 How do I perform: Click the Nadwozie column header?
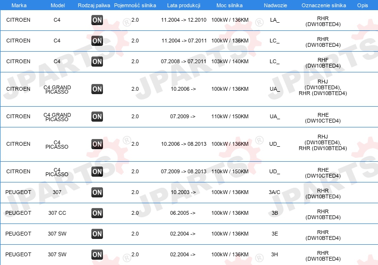276,5
